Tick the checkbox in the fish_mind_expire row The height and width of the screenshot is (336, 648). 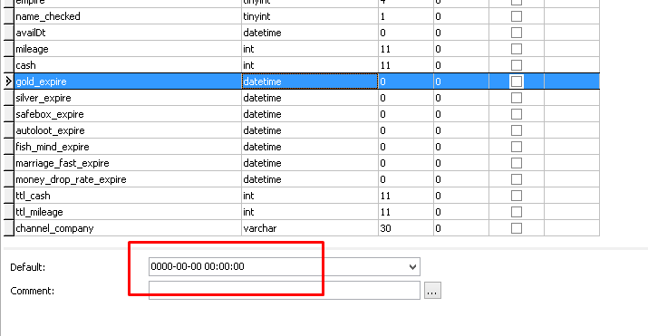click(x=517, y=147)
